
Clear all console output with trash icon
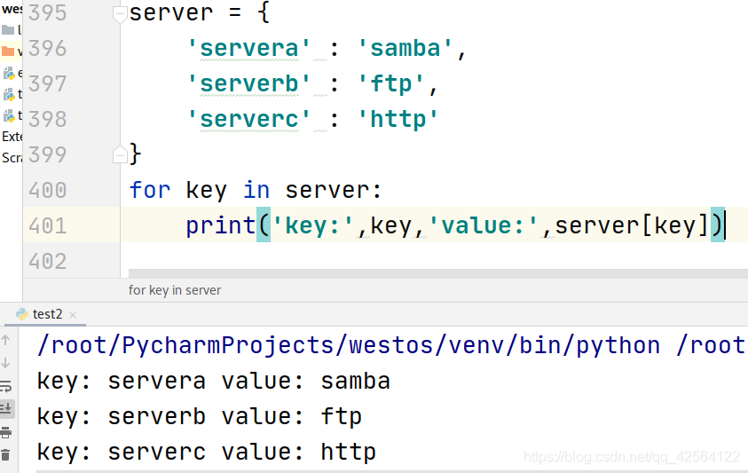[5, 455]
